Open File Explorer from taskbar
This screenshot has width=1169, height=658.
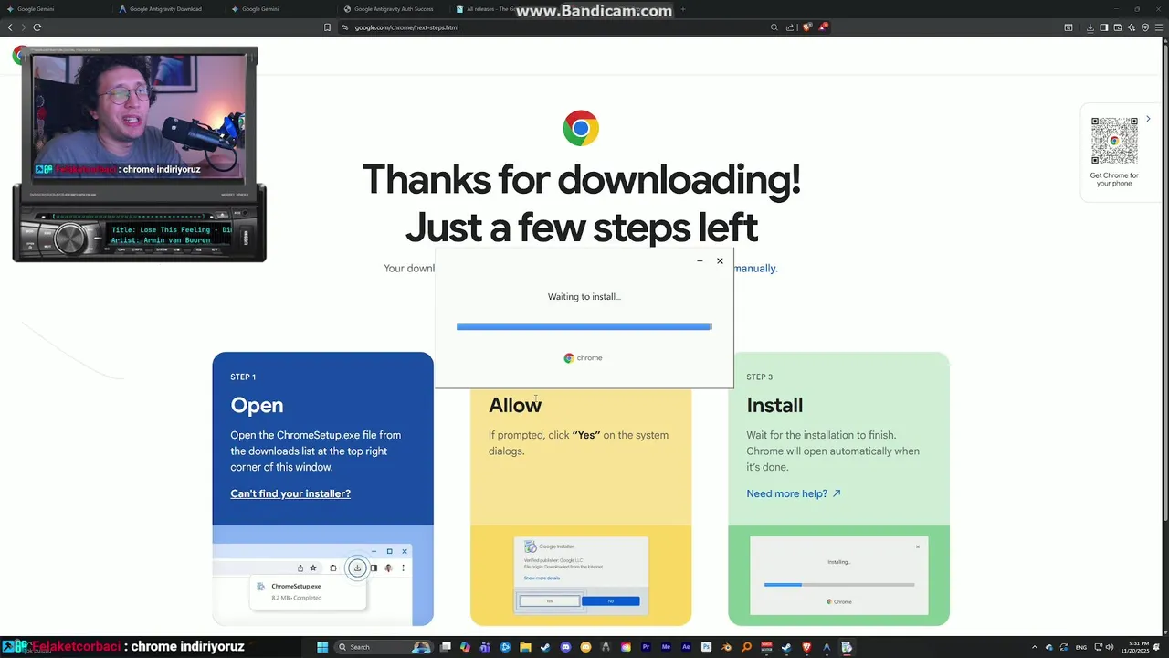click(x=525, y=647)
